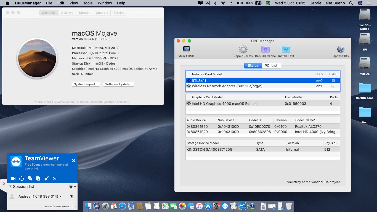Click the Framebuffer value 0x01660003
This screenshot has width=377, height=212.
click(x=295, y=104)
